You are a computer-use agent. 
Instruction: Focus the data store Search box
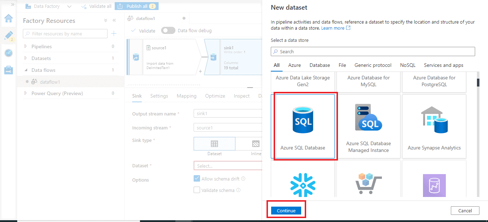[x=373, y=51]
